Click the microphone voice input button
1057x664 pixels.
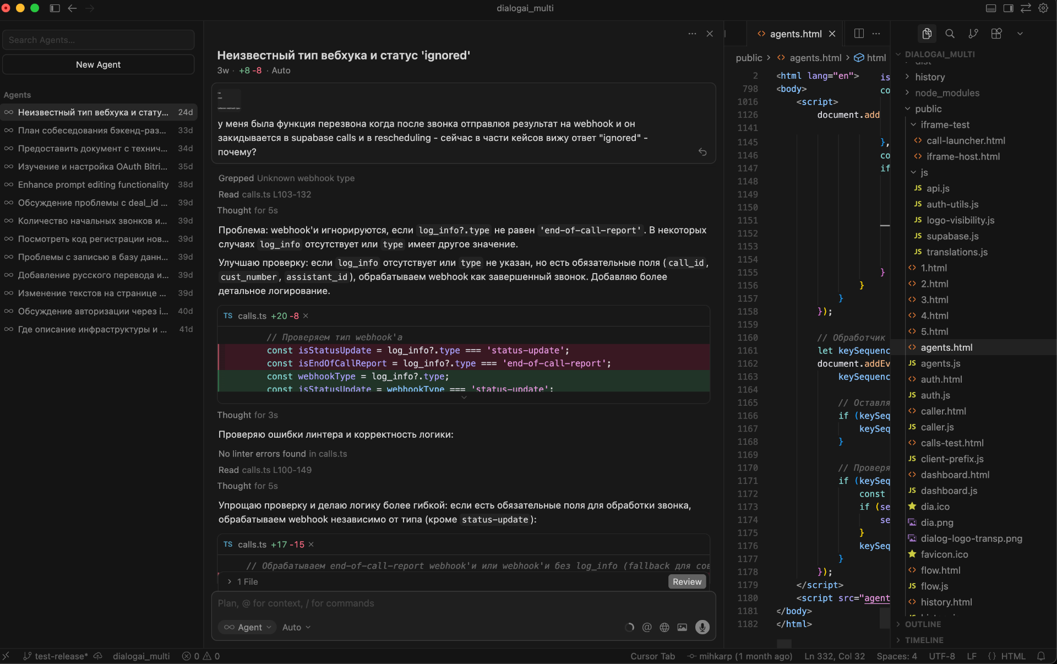point(702,627)
